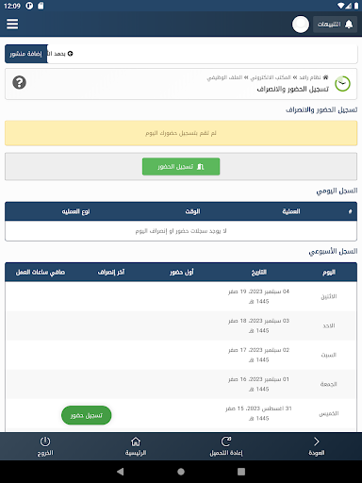
Task: Open the hamburger menu icon
Action: 12,24
